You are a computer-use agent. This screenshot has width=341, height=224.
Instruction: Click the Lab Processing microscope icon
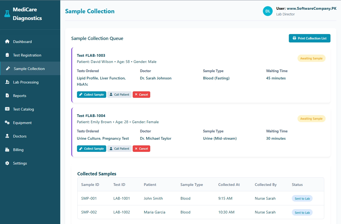pyautogui.click(x=7, y=82)
